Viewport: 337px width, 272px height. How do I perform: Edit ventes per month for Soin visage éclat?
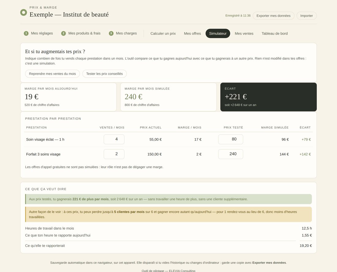click(114, 139)
